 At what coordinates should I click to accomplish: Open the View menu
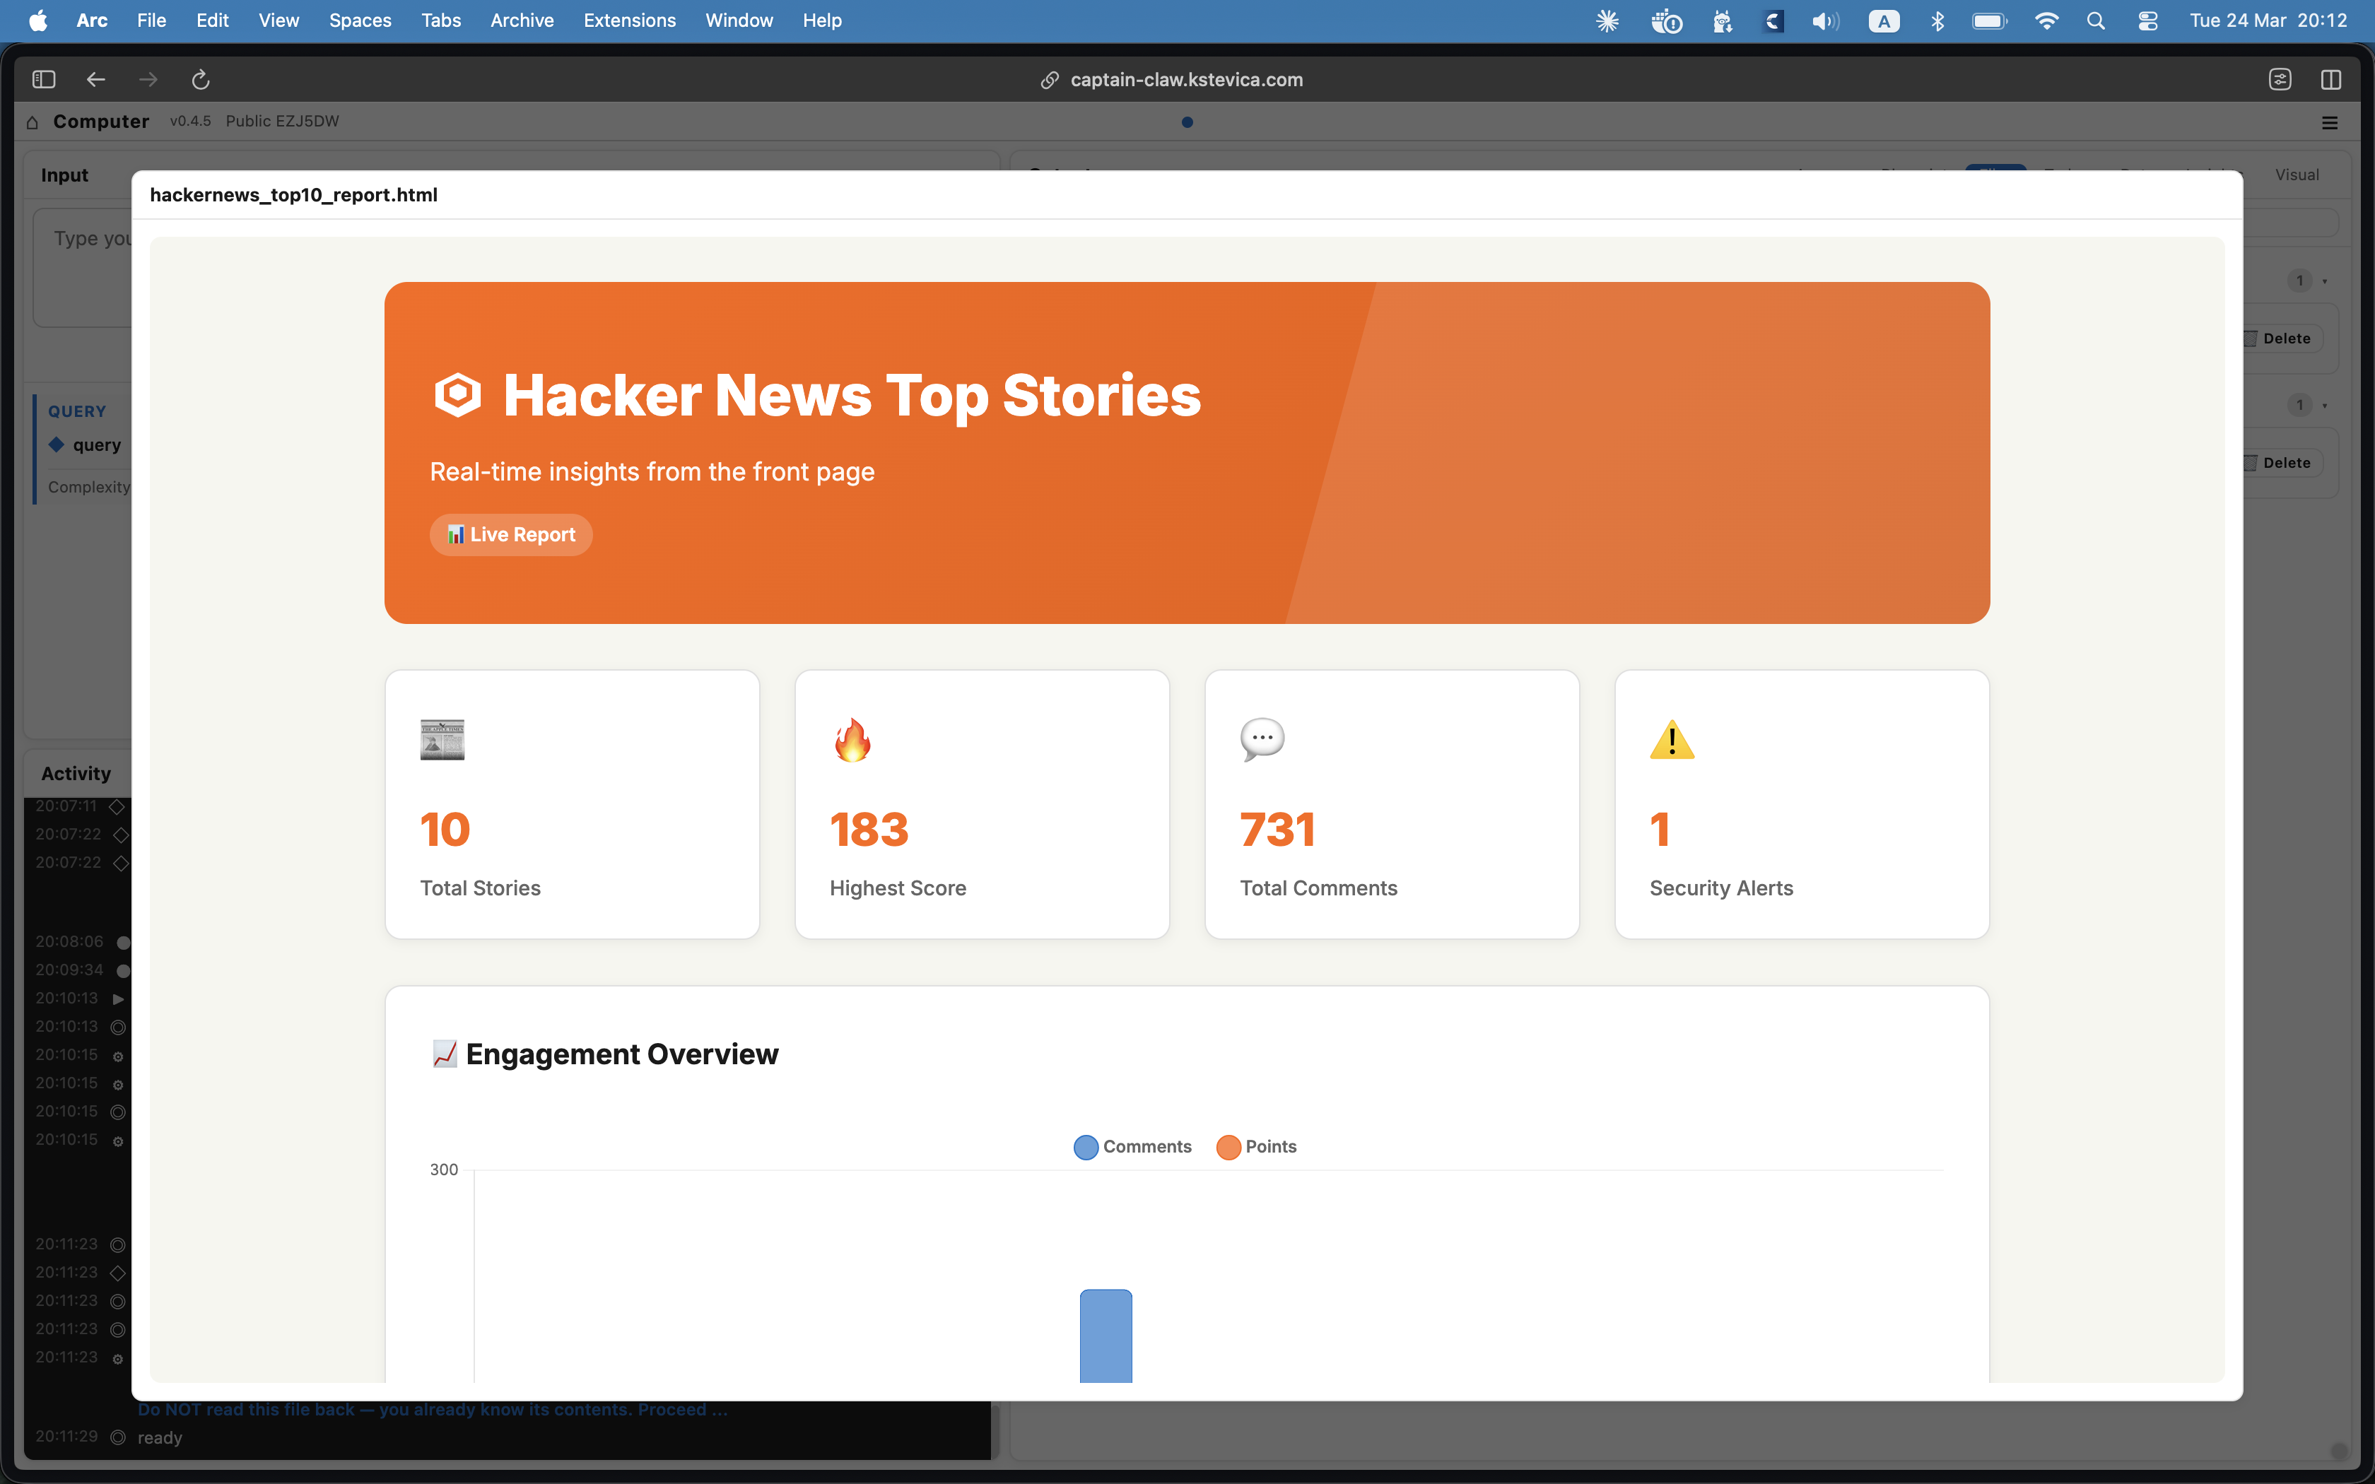click(278, 20)
